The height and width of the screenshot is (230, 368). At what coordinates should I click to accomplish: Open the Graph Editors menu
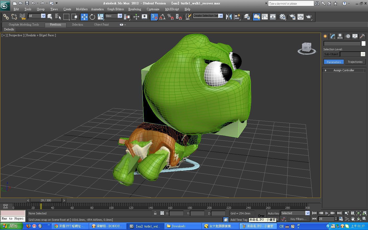point(116,9)
